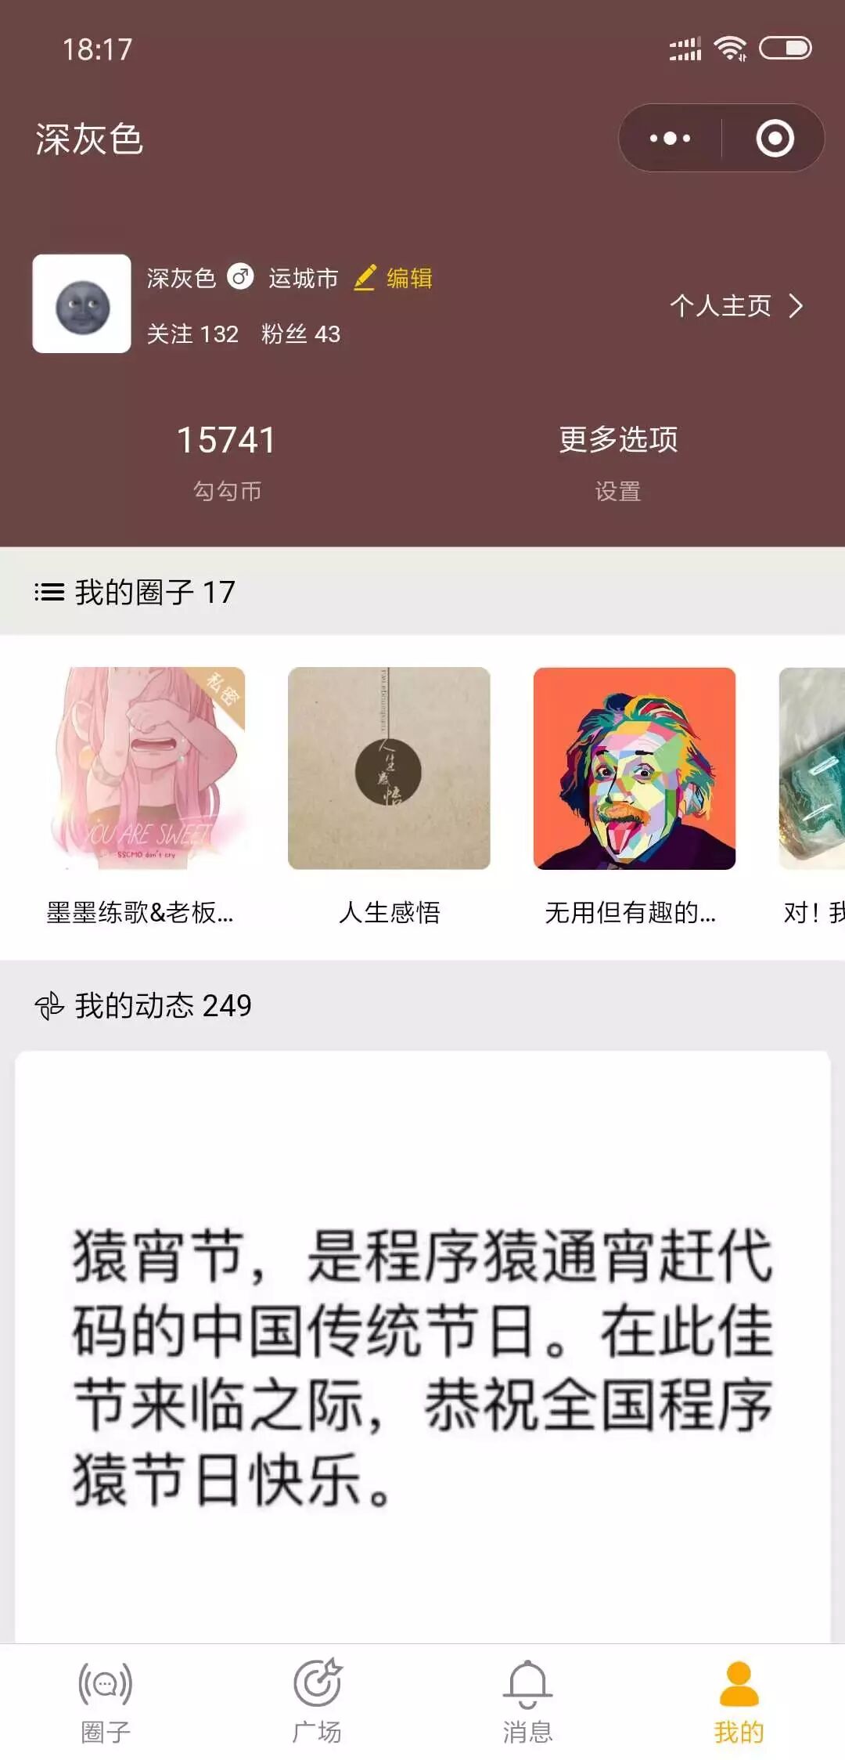Tap the mini program close circle icon

[x=775, y=139]
